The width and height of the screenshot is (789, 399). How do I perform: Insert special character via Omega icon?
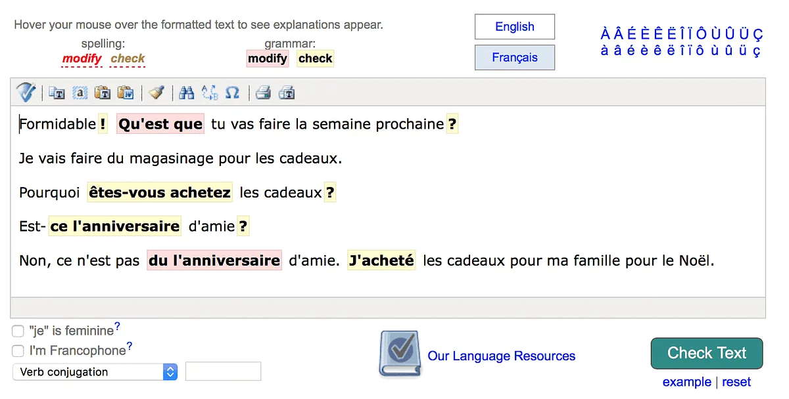pyautogui.click(x=232, y=93)
